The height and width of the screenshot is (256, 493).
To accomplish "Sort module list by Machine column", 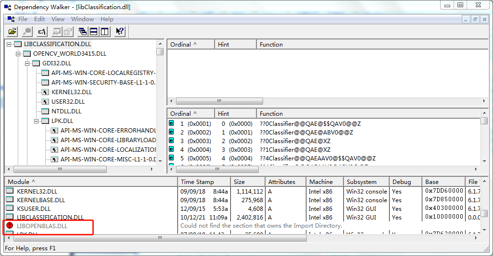I will pyautogui.click(x=325, y=182).
